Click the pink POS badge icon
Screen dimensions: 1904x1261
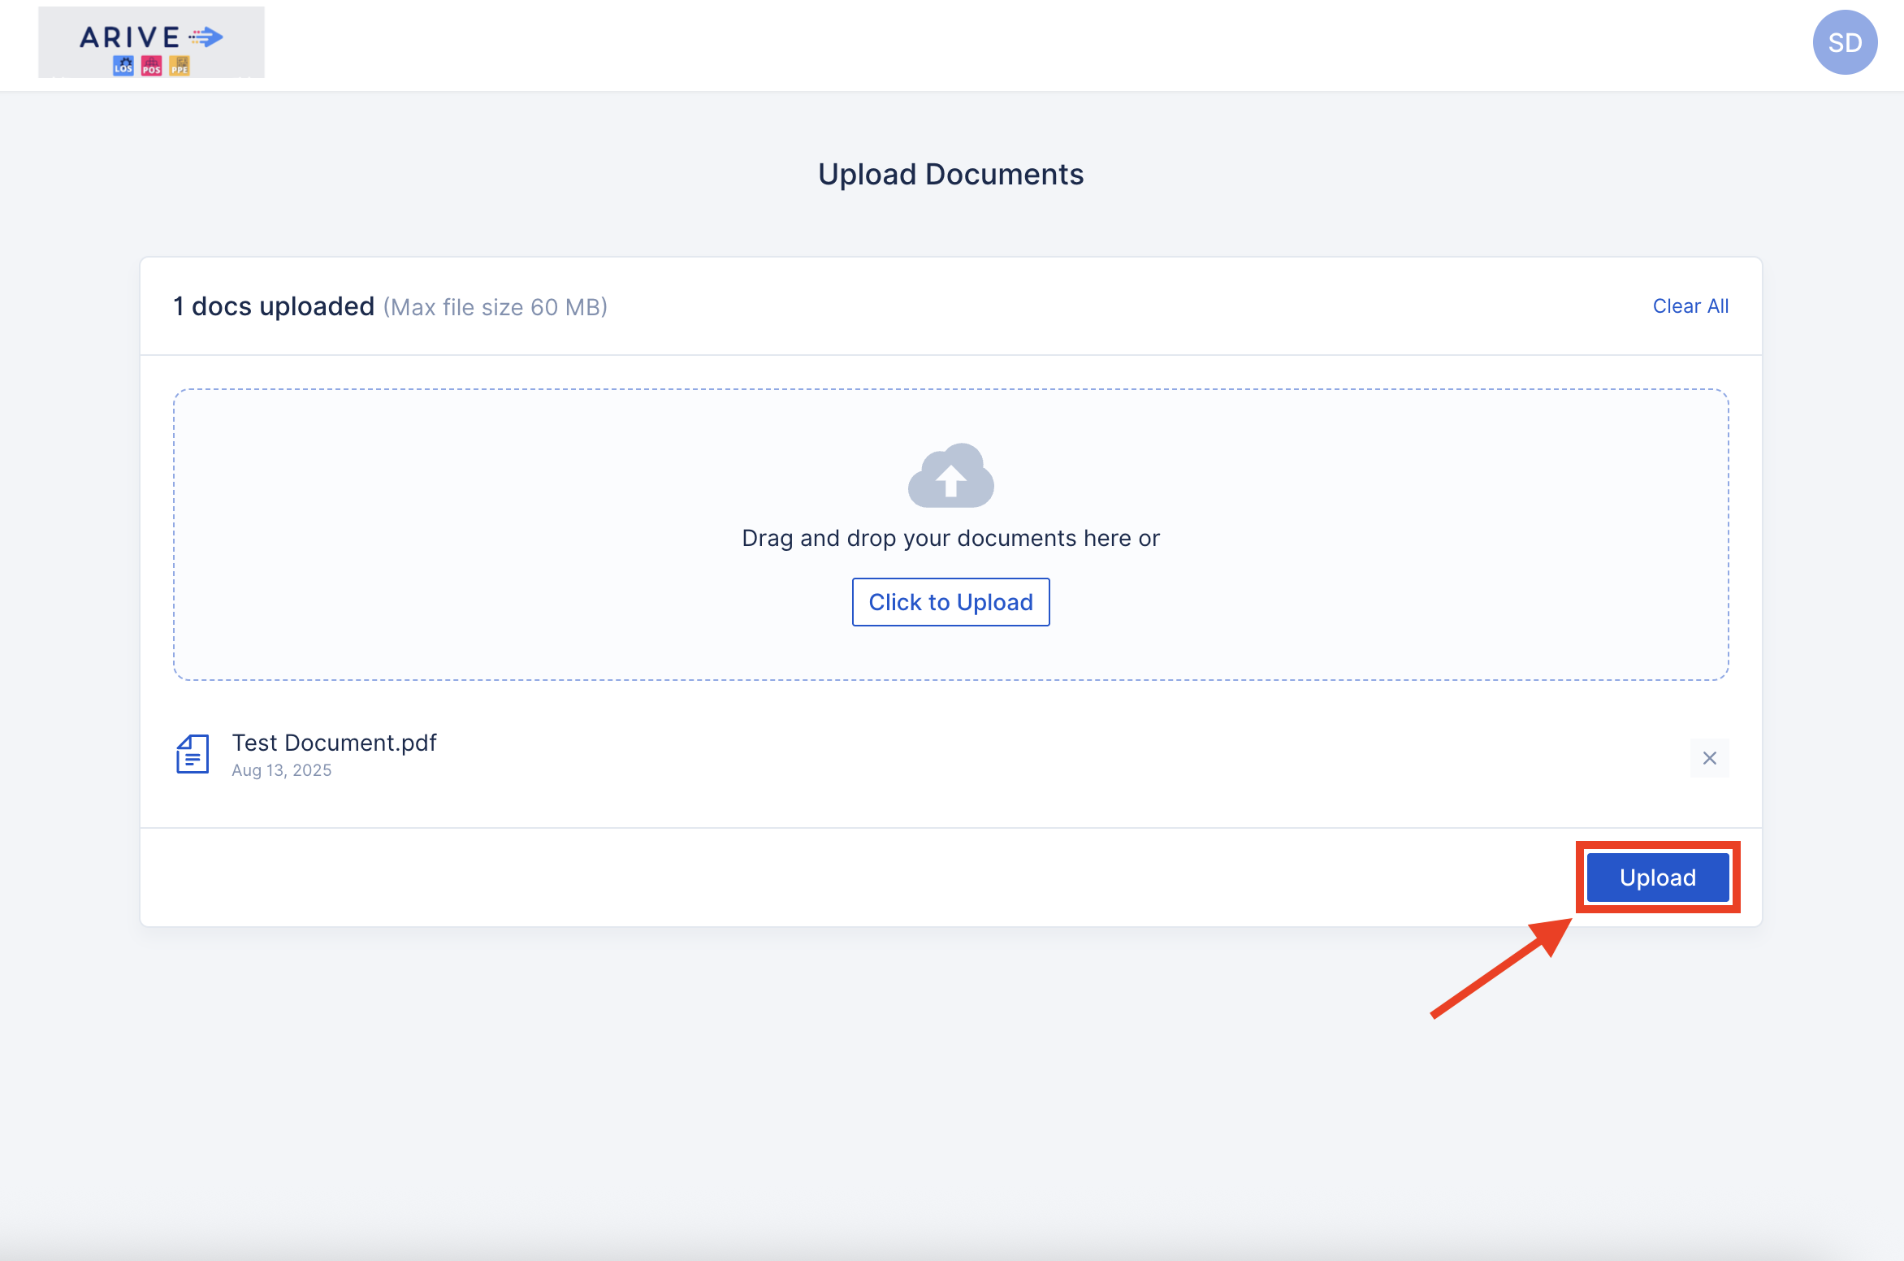[x=152, y=66]
